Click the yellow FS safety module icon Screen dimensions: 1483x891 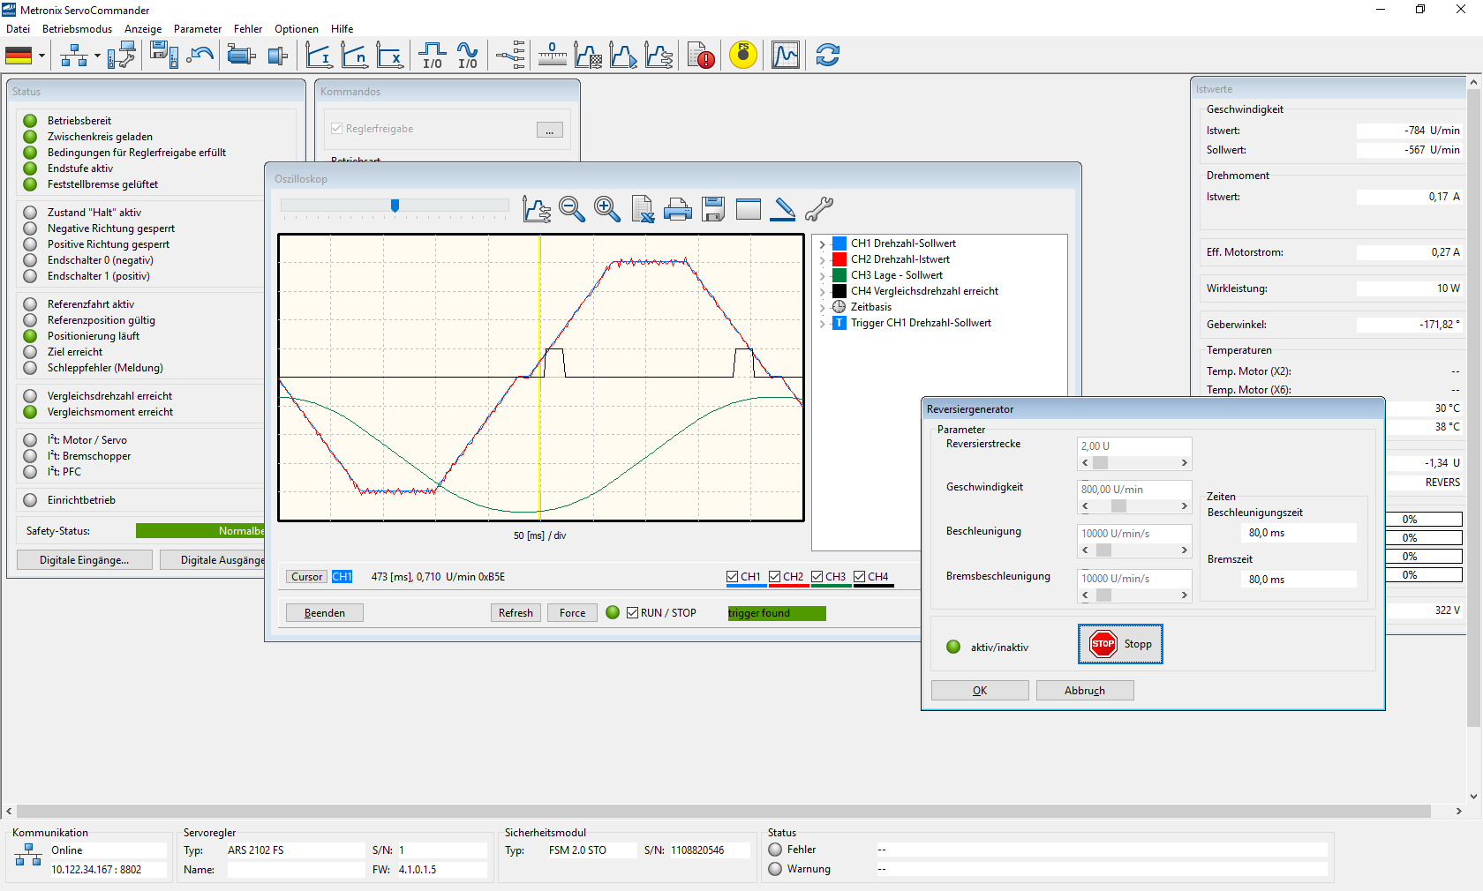(743, 55)
